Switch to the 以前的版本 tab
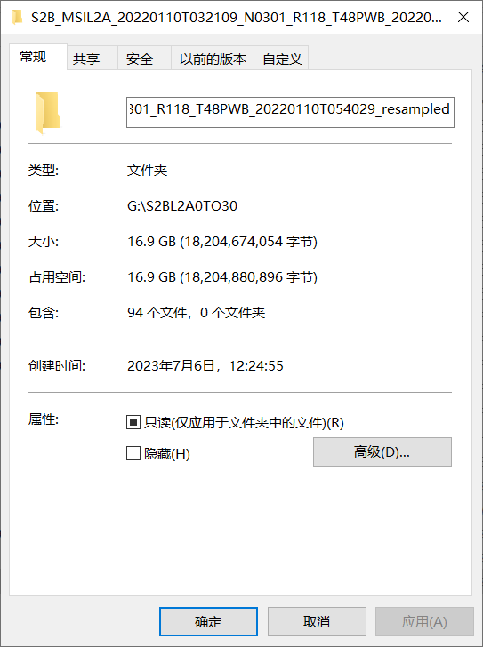 coord(213,59)
